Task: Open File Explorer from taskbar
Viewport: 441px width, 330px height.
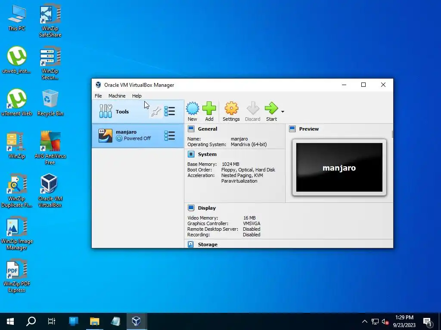Action: (94, 321)
